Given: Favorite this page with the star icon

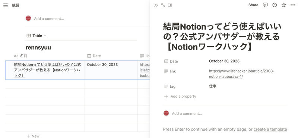Looking at the screenshot, I should (x=284, y=5).
